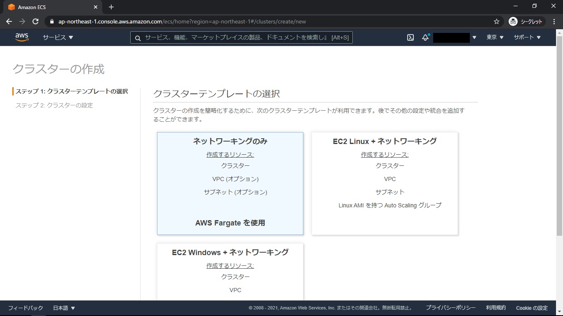Screen dimensions: 563x316
Task: Open the notifications bell icon
Action: point(425,37)
